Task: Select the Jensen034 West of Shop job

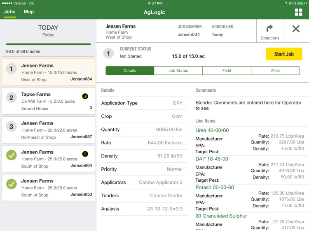Action: [x=48, y=72]
